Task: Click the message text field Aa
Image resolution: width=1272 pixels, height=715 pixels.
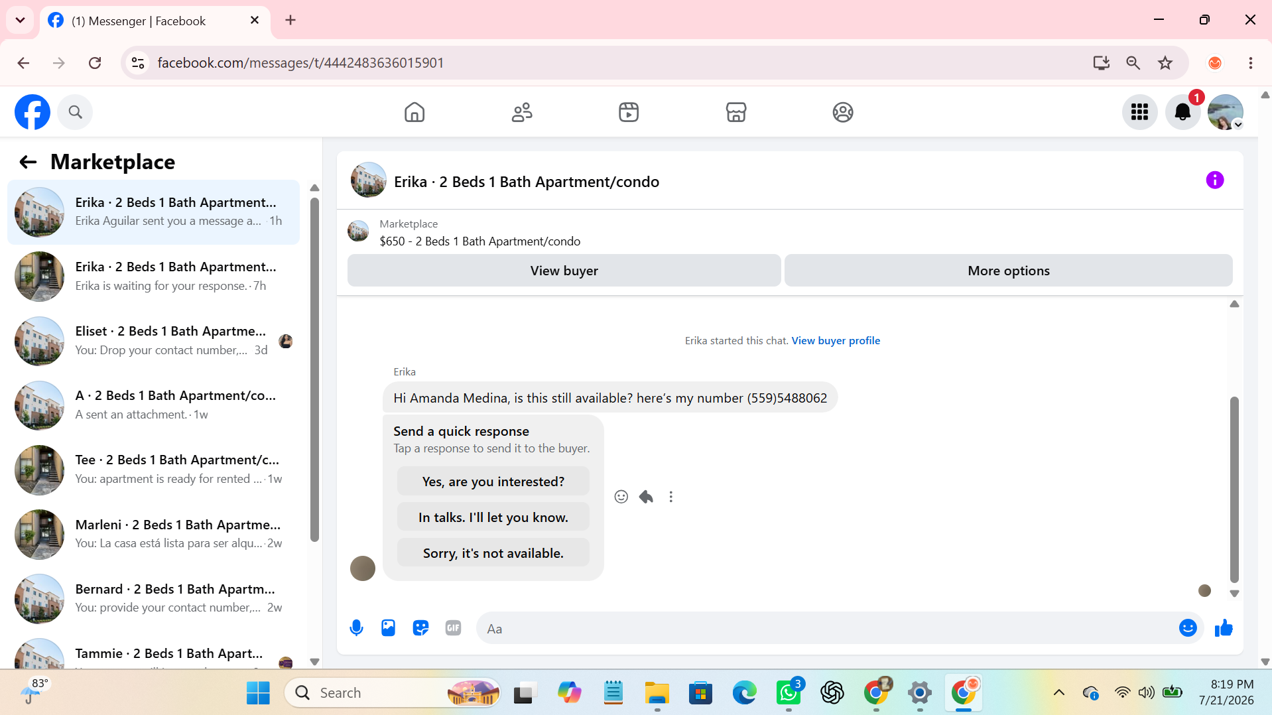Action: [826, 628]
